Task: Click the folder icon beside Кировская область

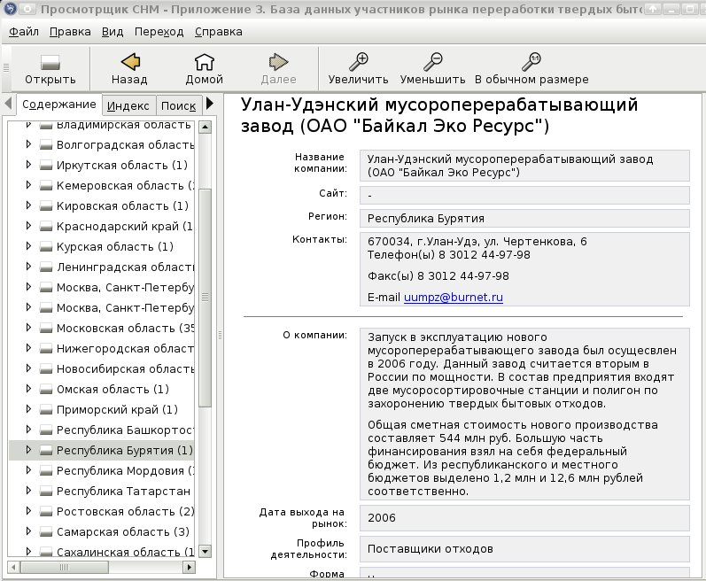Action: point(45,206)
